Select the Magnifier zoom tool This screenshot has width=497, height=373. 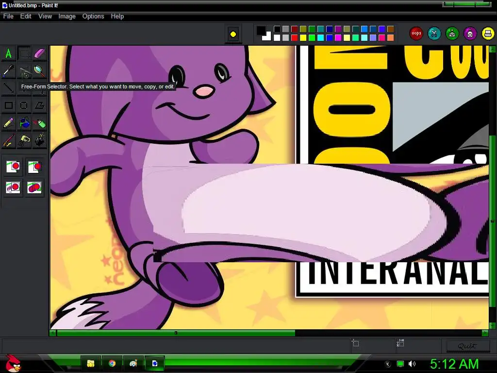click(40, 71)
